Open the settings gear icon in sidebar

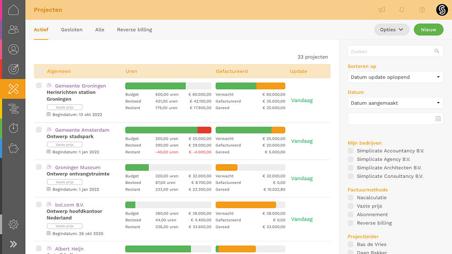[14, 224]
